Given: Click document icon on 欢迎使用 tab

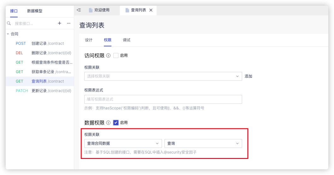Looking at the screenshot, I should click(91, 10).
